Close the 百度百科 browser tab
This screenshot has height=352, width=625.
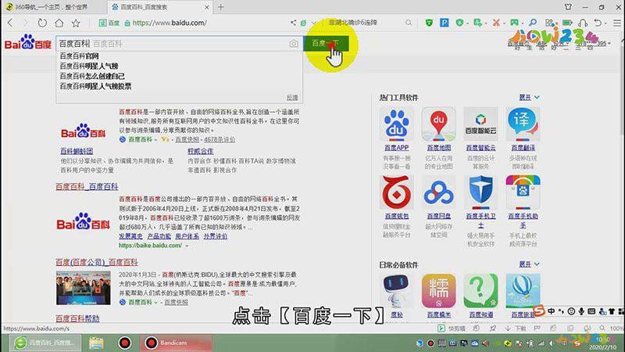coord(207,7)
